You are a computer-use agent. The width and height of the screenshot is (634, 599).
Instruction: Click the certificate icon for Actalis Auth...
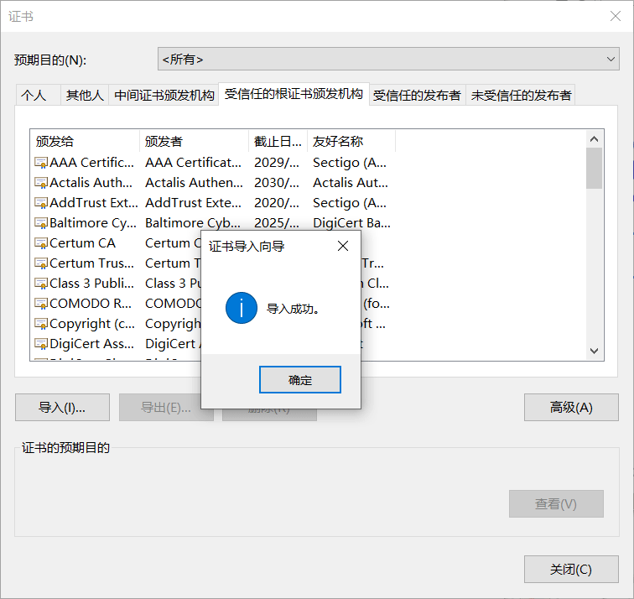41,183
